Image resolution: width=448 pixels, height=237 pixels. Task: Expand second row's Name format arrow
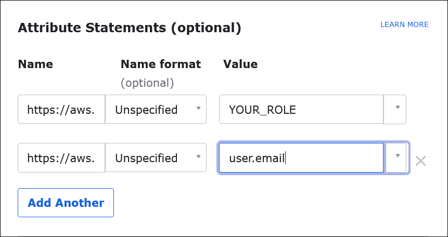click(198, 157)
